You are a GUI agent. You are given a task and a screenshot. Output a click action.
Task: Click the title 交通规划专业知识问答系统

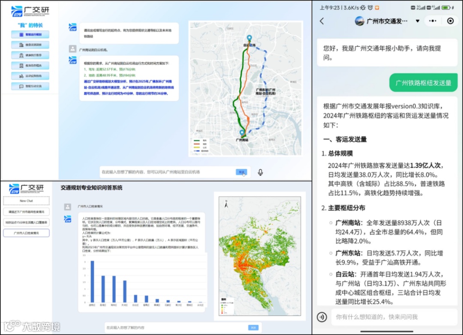(92, 188)
